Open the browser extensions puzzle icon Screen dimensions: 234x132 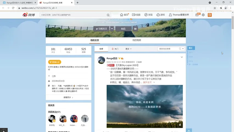click(221, 8)
